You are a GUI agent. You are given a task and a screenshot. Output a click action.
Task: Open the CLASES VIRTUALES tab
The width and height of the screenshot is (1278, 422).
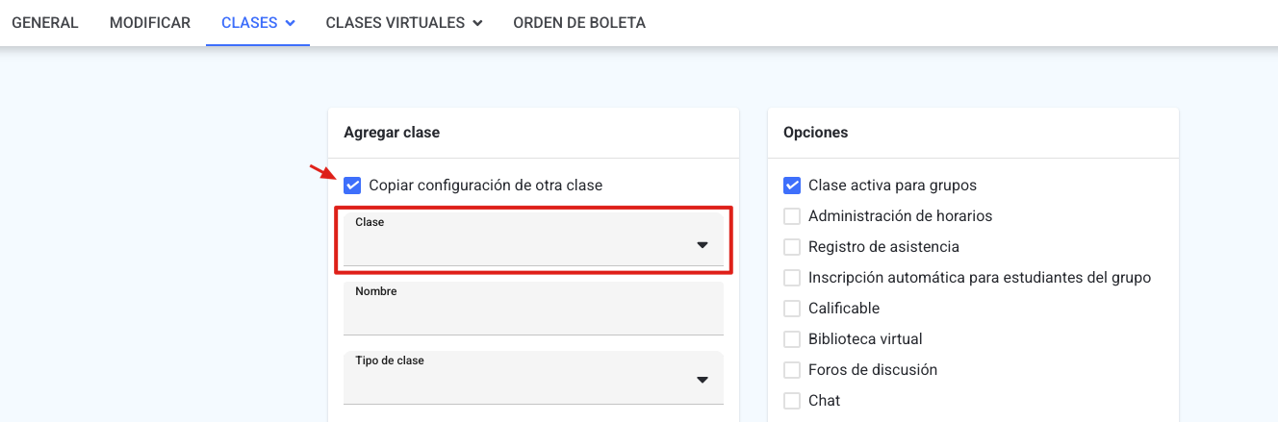pos(396,22)
